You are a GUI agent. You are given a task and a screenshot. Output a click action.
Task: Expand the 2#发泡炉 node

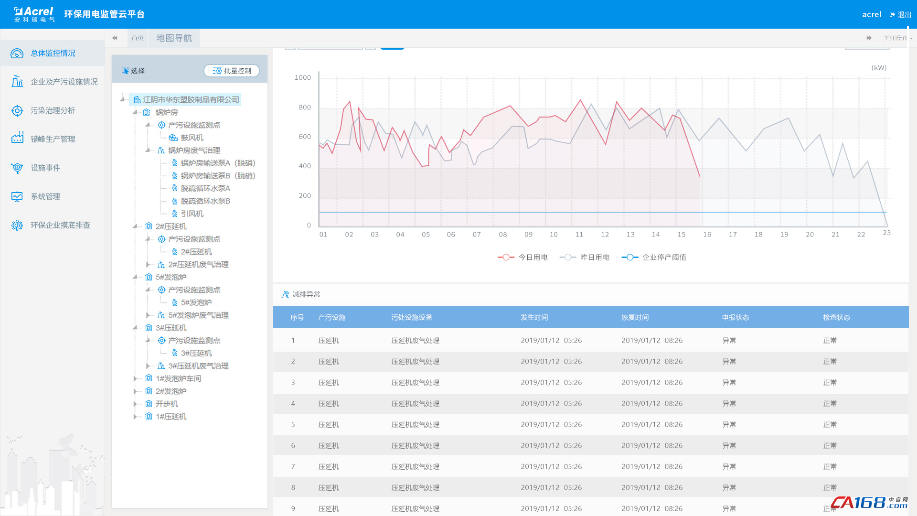(x=135, y=391)
